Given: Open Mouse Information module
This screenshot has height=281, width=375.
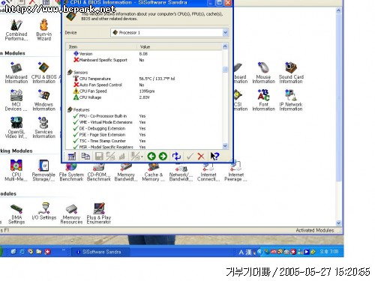Looking at the screenshot, I should [x=263, y=73].
